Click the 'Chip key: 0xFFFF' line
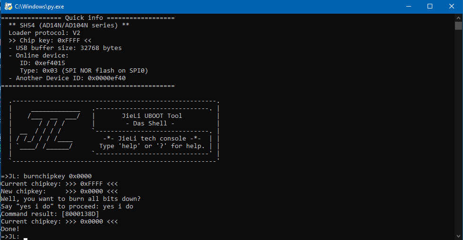Screen dimensions: 463x240 [x=50, y=41]
